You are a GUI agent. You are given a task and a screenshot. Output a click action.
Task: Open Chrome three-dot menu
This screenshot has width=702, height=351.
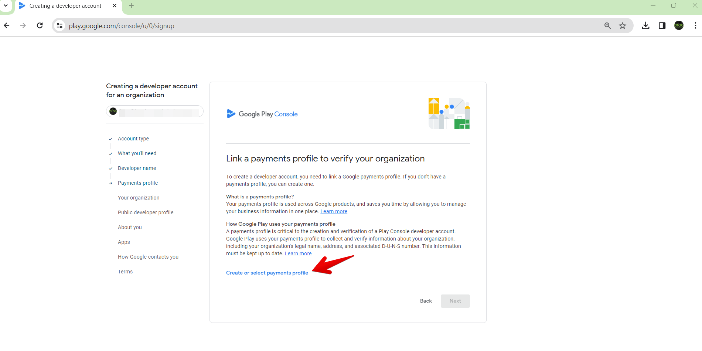[x=695, y=25]
